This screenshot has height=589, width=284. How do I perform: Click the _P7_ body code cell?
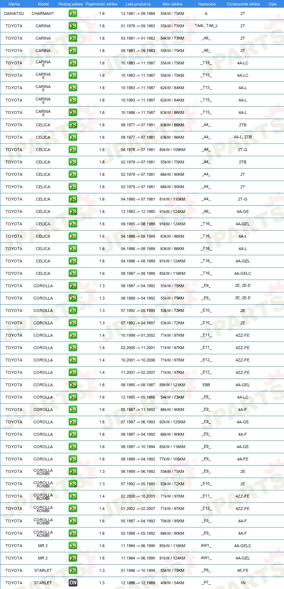(206, 583)
